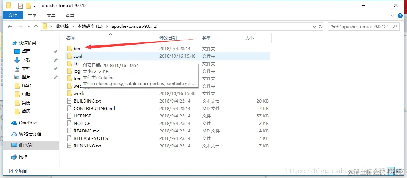407x178 pixels.
Task: Select the work folder icon
Action: (69, 93)
